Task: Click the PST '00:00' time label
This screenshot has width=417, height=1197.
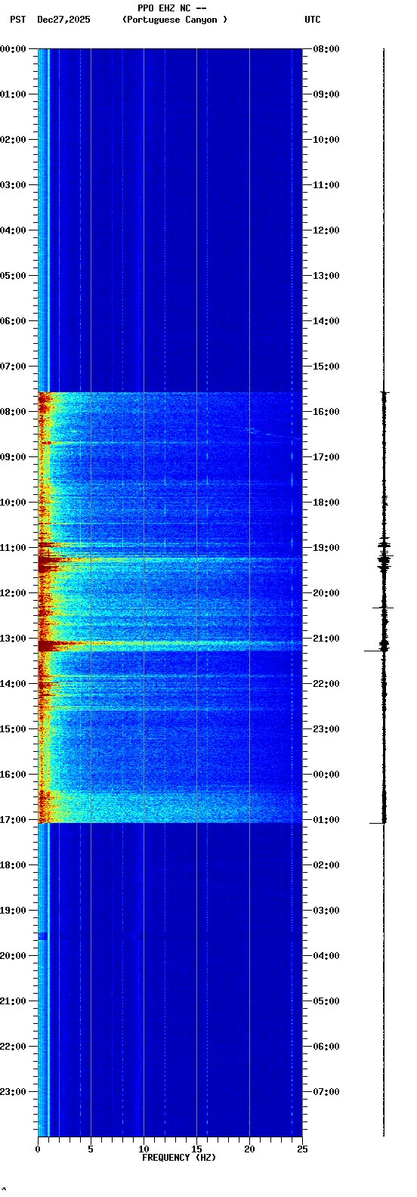Action: (13, 49)
